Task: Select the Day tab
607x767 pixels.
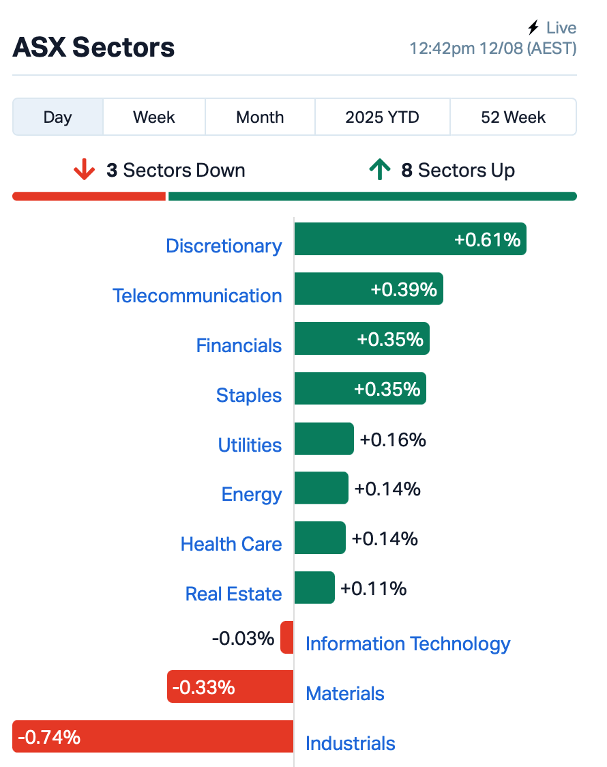Action: click(x=58, y=117)
